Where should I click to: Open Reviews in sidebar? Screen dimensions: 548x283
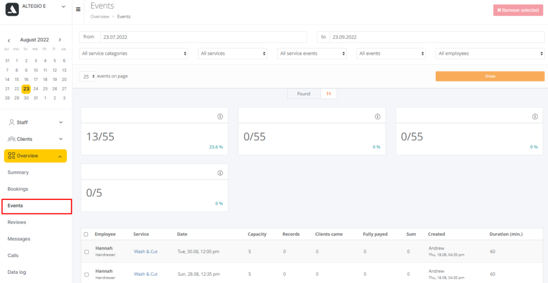pyautogui.click(x=17, y=222)
